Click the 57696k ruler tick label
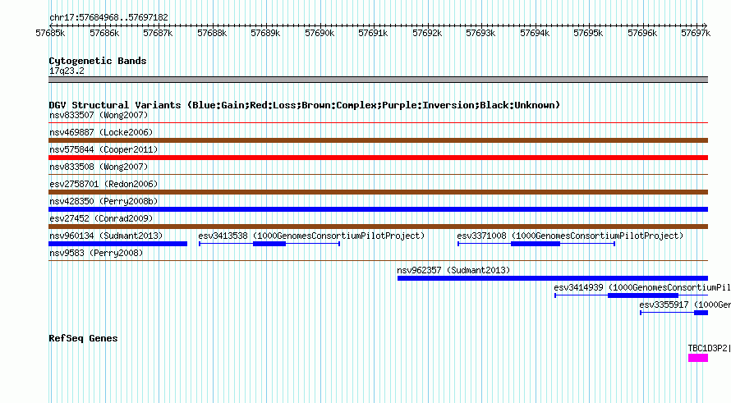731x403 pixels. click(x=643, y=33)
